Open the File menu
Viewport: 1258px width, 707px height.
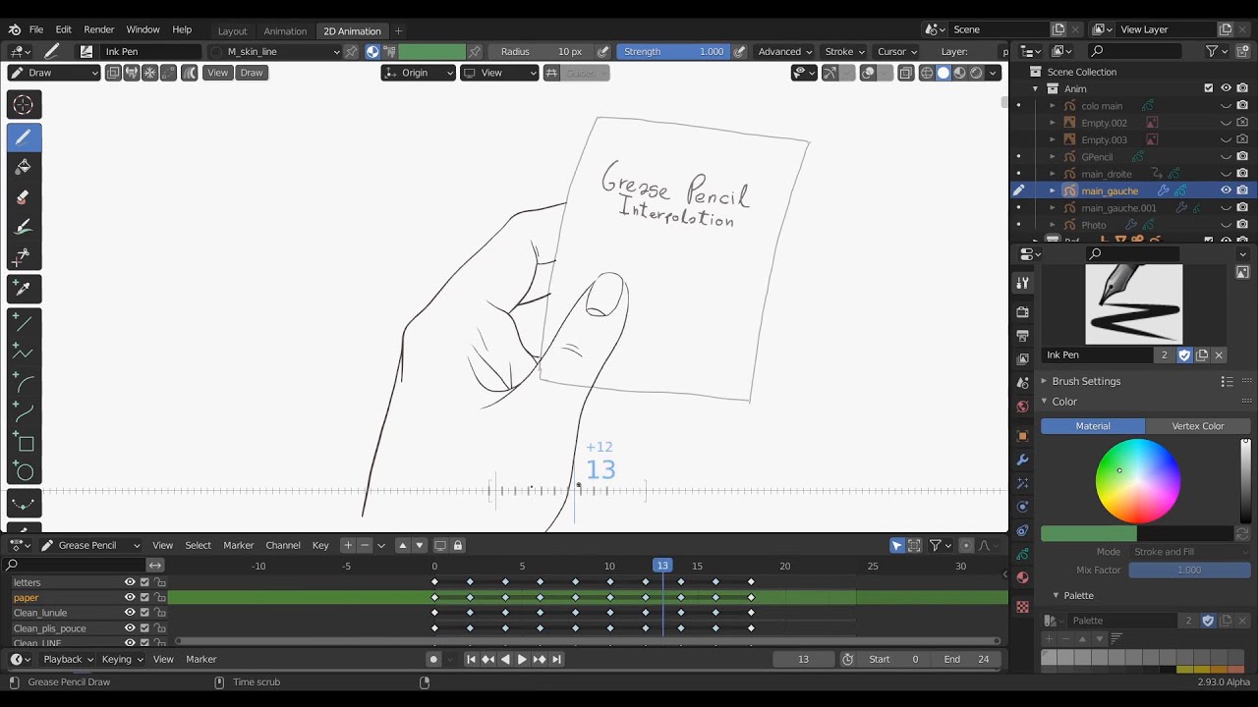36,30
